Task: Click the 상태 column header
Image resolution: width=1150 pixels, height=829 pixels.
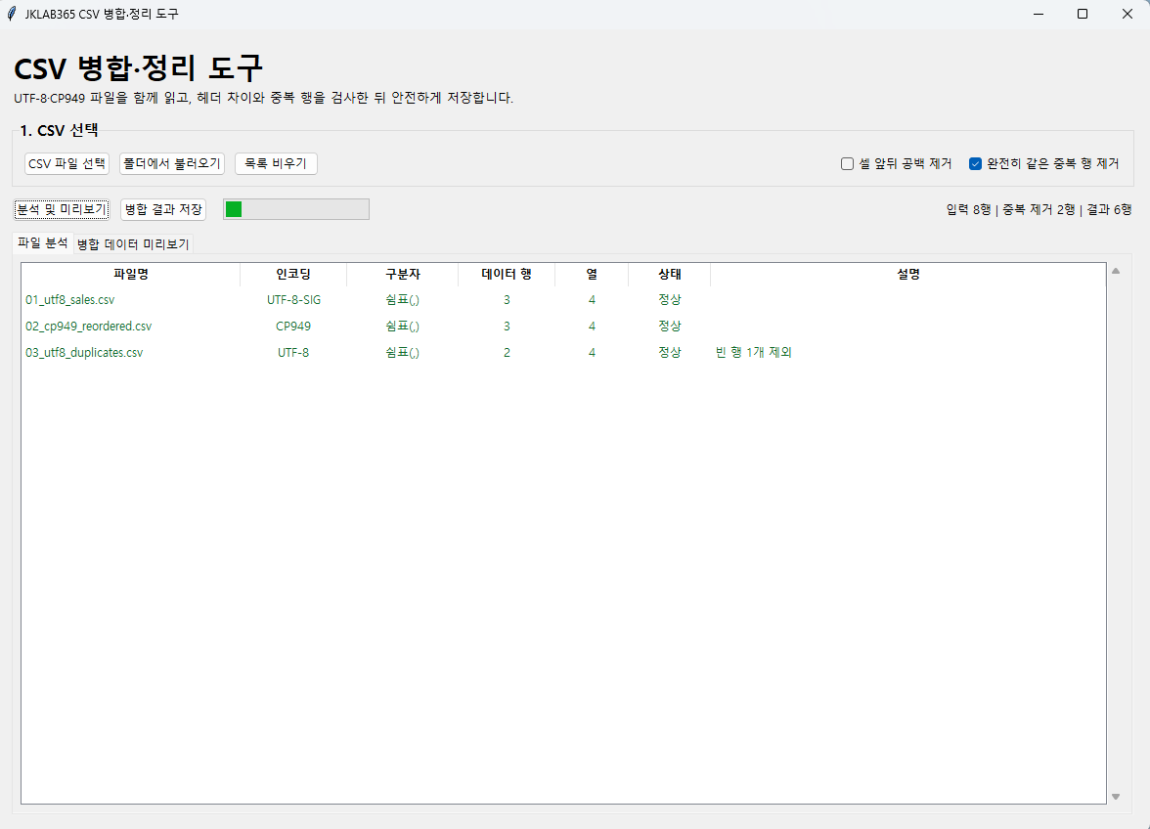Action: tap(670, 274)
